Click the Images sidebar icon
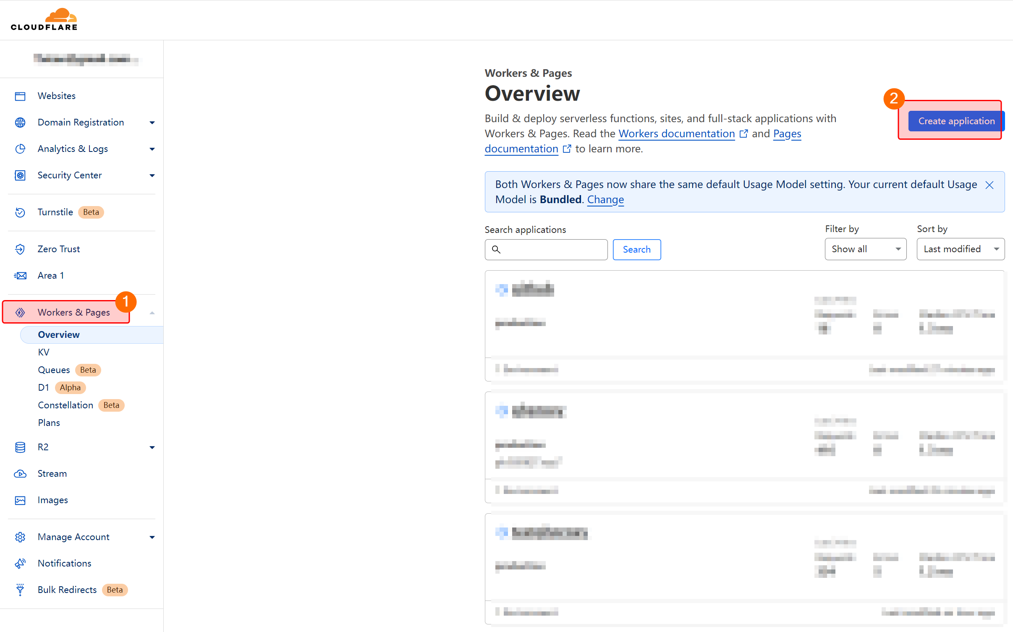1013x632 pixels. pos(20,500)
